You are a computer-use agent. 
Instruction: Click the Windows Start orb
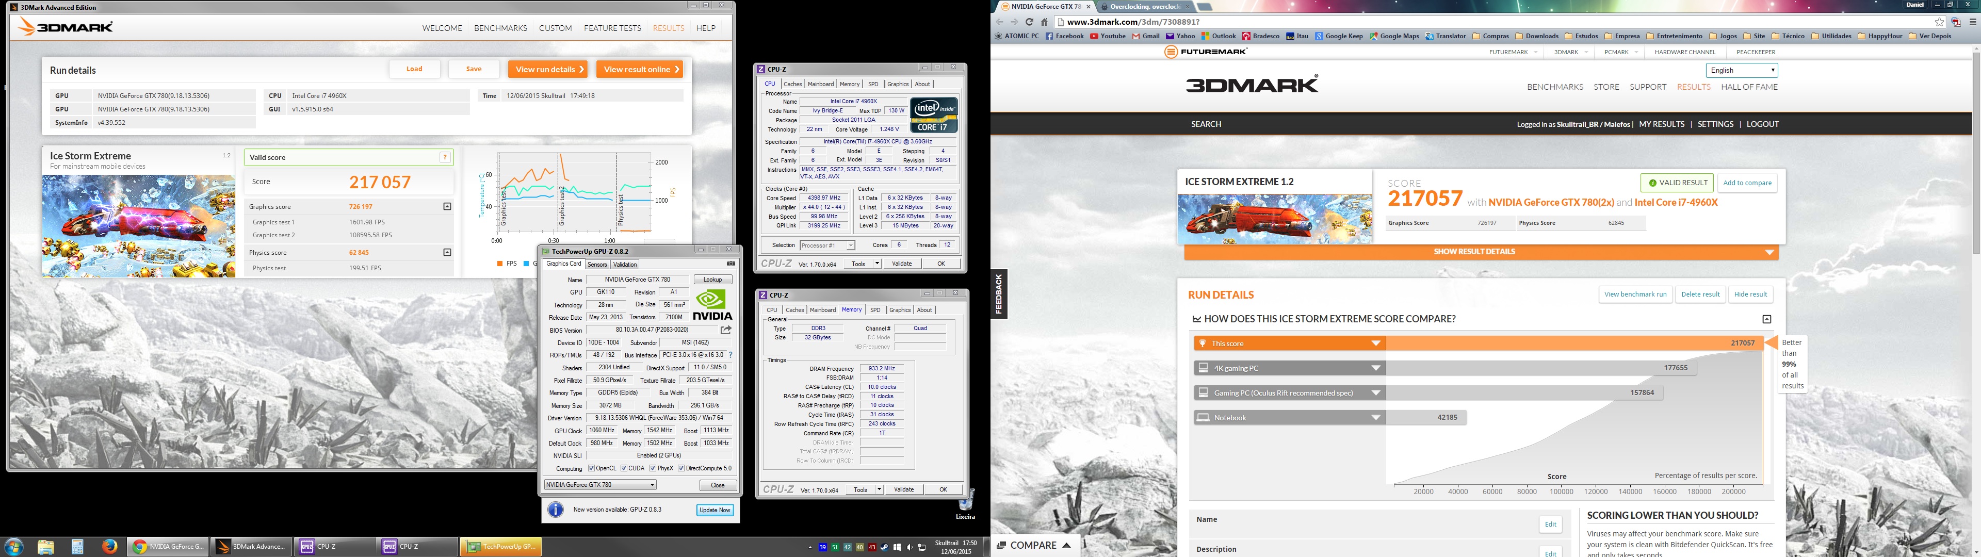13,547
